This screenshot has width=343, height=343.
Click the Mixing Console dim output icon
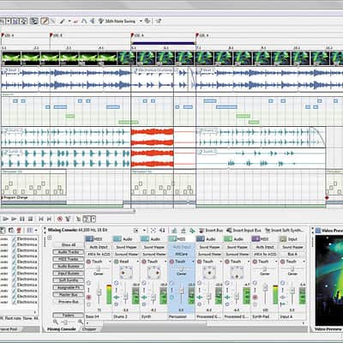(x=162, y=230)
